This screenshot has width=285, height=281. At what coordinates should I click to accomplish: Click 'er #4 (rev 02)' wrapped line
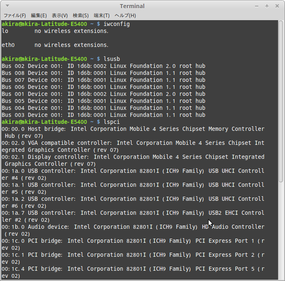(24, 178)
